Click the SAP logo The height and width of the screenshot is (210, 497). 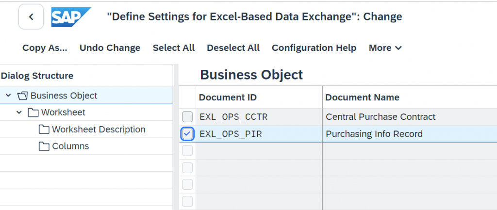71,17
